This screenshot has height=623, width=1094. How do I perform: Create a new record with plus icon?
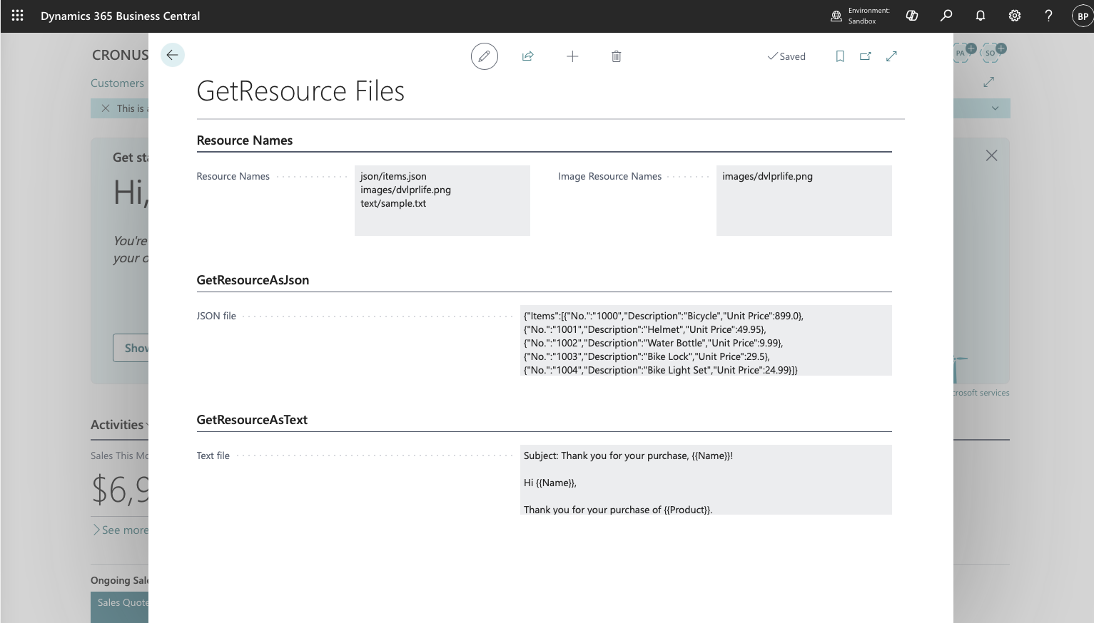(572, 56)
